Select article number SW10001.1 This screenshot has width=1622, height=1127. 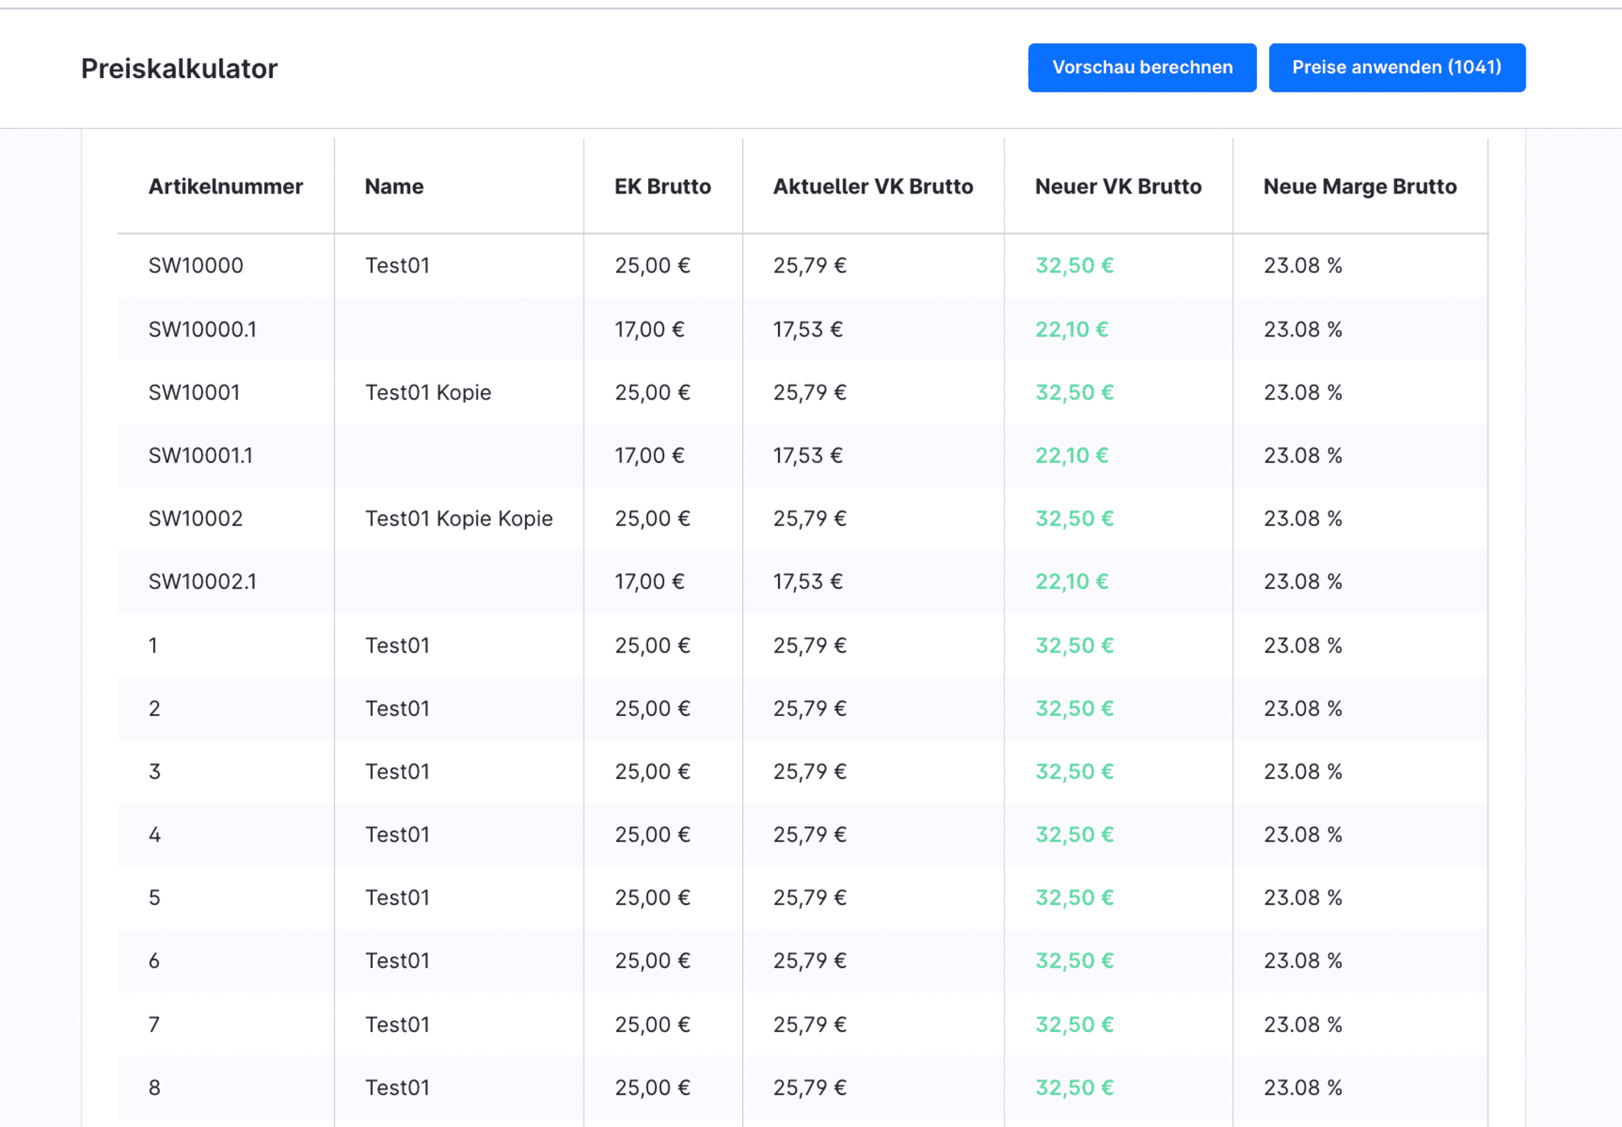pos(200,455)
